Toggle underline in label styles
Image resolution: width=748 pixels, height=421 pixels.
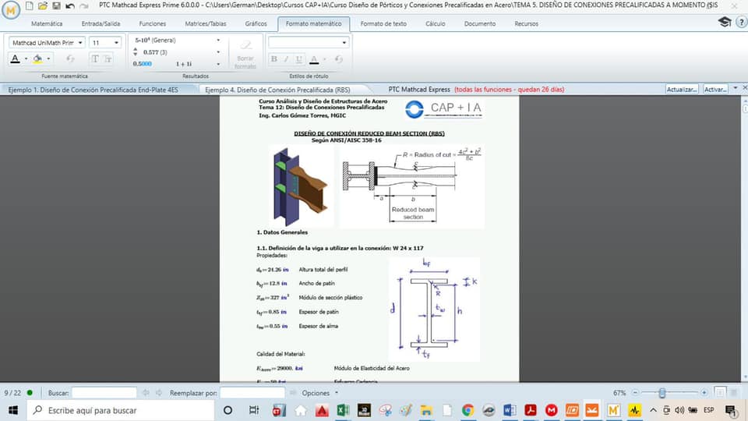[x=299, y=58]
